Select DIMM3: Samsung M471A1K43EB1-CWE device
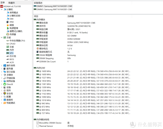The height and width of the screenshot is (129, 163). (x=53, y=9)
